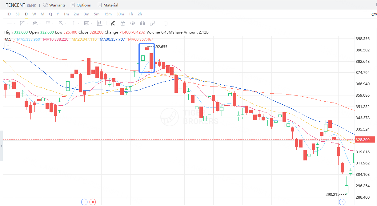Switch to the 1h interval
Screen dimensions: 377x206
tap(131, 14)
